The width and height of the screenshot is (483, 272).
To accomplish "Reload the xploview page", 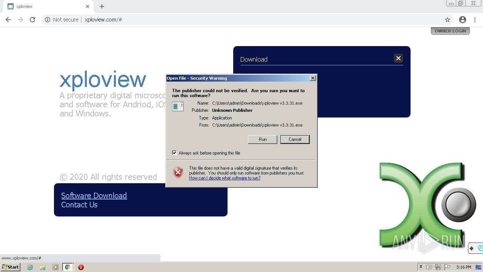I will click(x=32, y=20).
